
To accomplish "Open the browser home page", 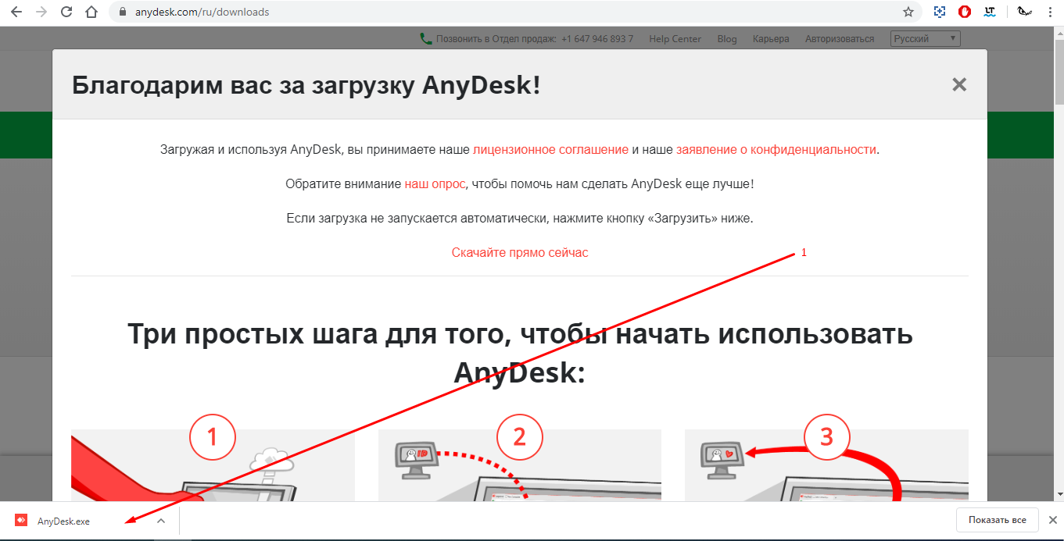I will (92, 12).
